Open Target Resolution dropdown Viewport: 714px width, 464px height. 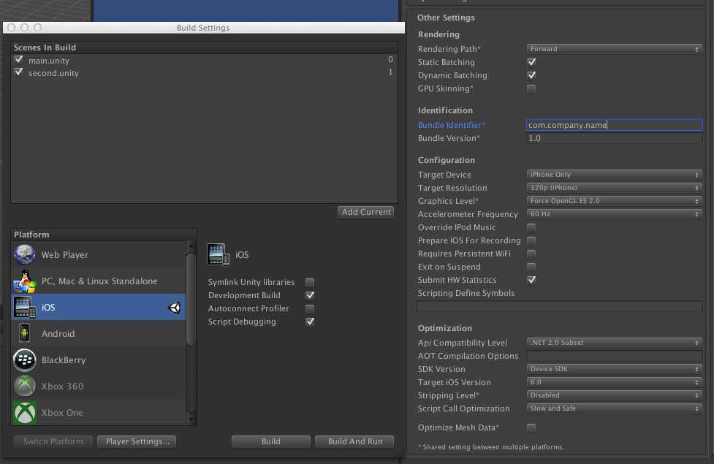[614, 188]
